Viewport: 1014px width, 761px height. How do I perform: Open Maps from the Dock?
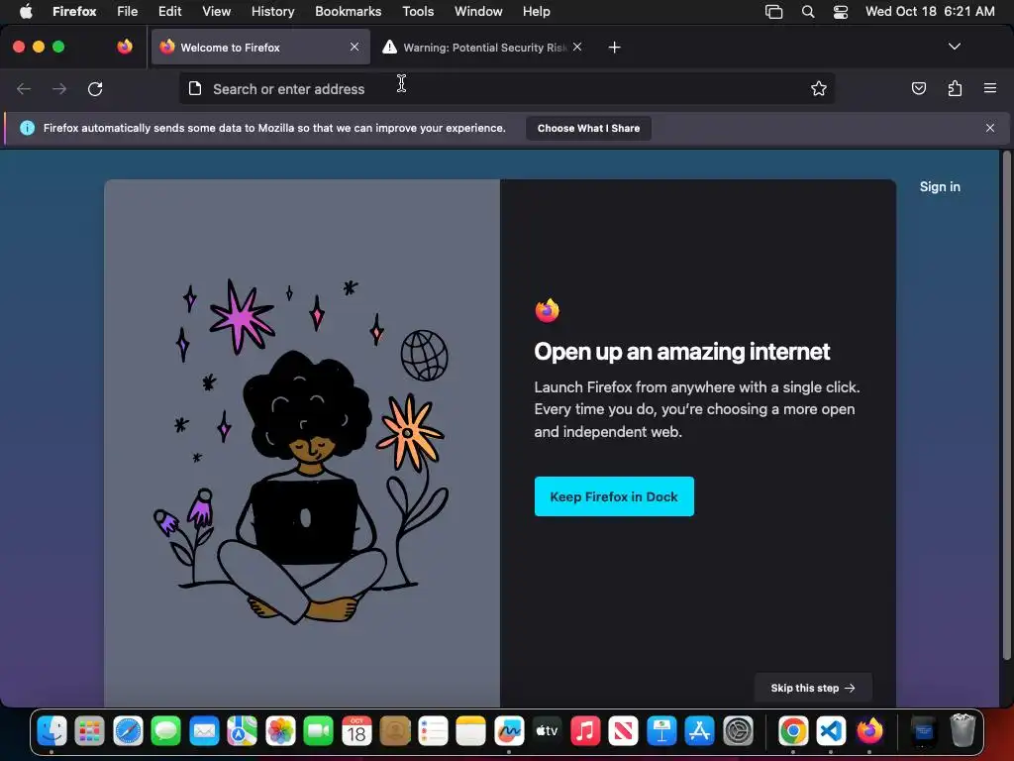tap(242, 731)
